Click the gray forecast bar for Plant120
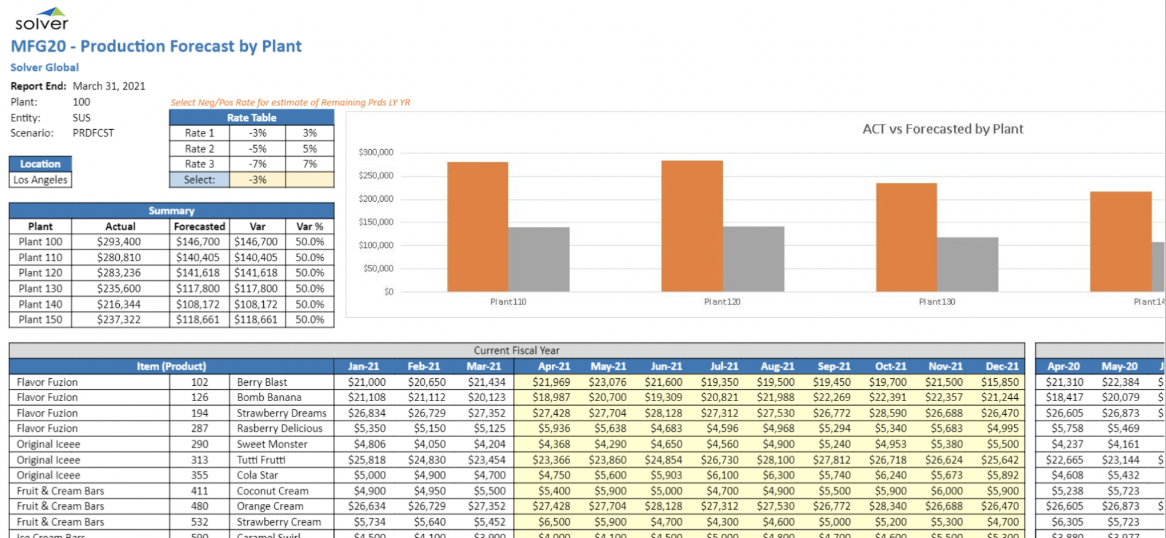This screenshot has width=1166, height=538. (x=754, y=258)
